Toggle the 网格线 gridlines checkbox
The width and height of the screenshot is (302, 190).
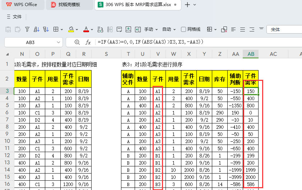click(x=183, y=29)
